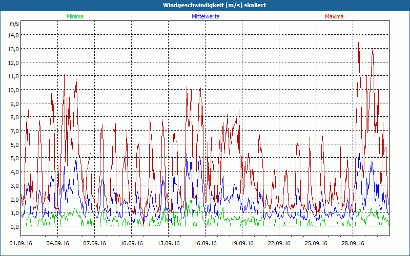Click the 10,0 y-axis label
The width and height of the screenshot is (410, 256).
(x=13, y=90)
